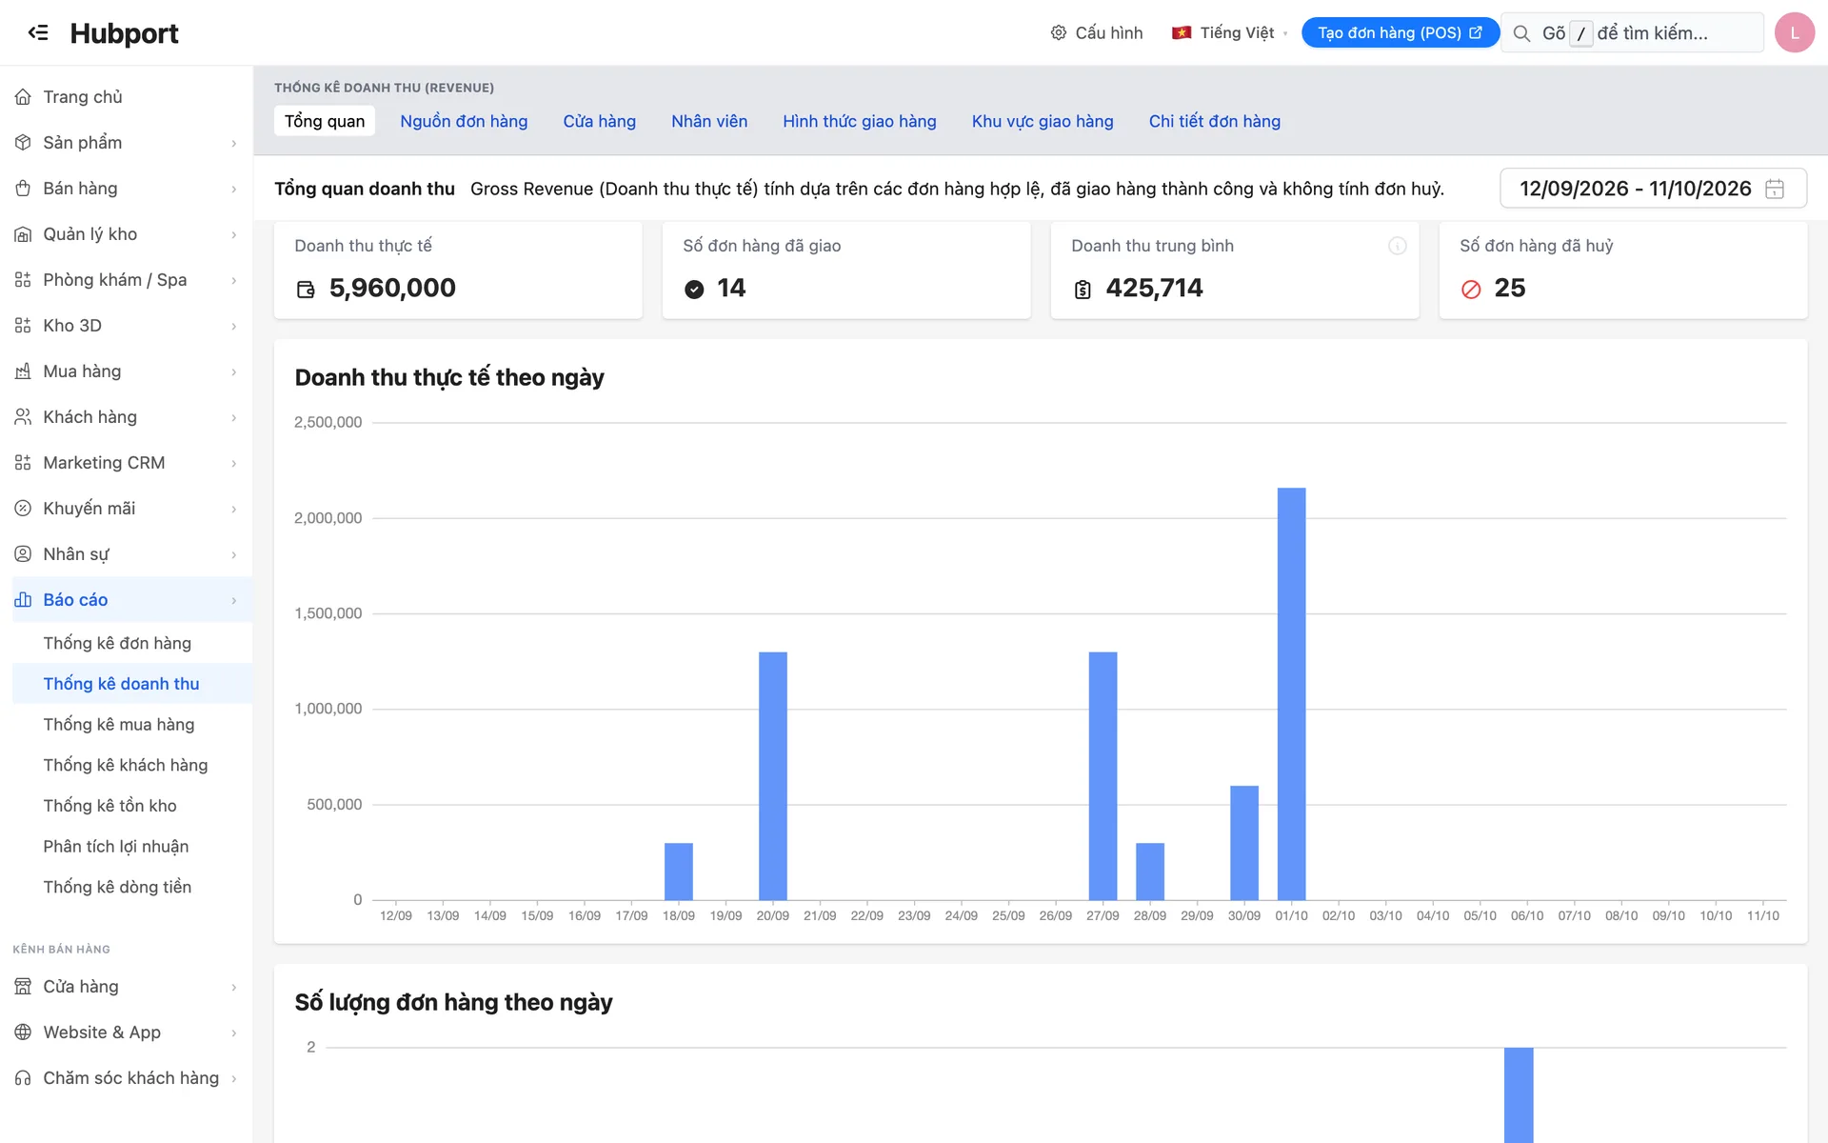Click the Bán hàng bag icon

(23, 189)
